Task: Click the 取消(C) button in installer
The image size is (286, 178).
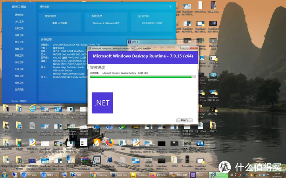Action: click(184, 120)
